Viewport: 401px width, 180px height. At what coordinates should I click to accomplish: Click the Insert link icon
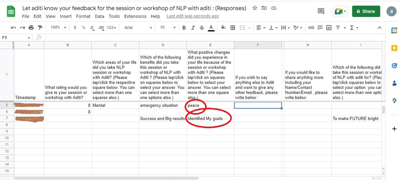(x=311, y=28)
